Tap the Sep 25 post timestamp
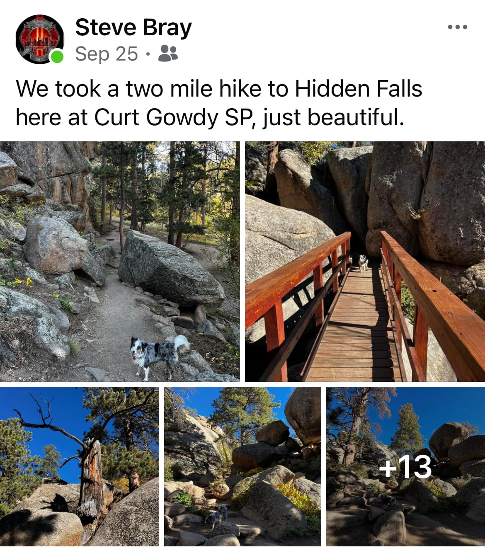485x553 pixels. click(x=107, y=54)
